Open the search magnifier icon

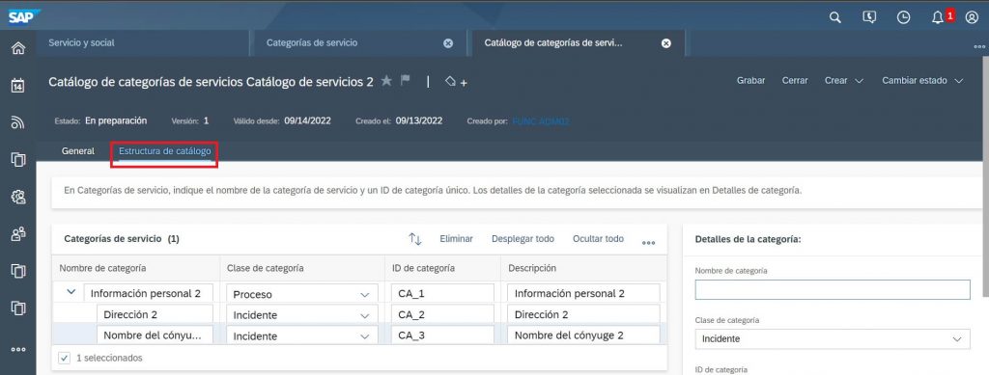point(834,17)
